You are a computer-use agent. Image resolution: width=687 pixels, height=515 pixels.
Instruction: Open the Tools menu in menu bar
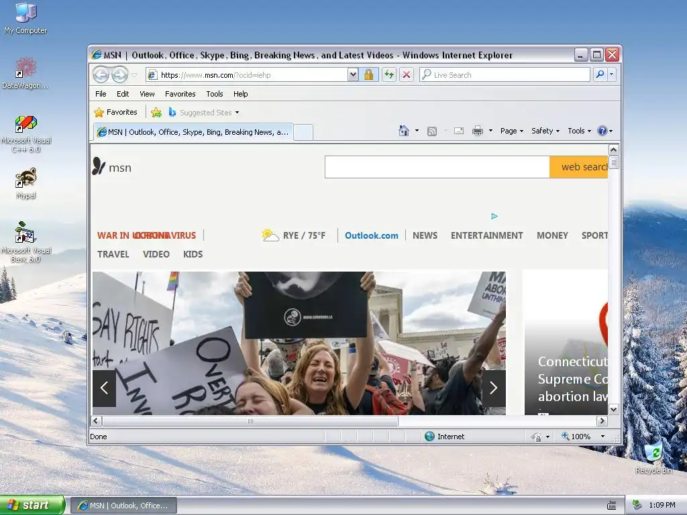point(215,94)
